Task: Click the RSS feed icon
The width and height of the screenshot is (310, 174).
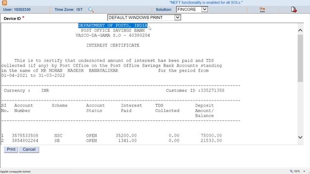Action: 4,2
